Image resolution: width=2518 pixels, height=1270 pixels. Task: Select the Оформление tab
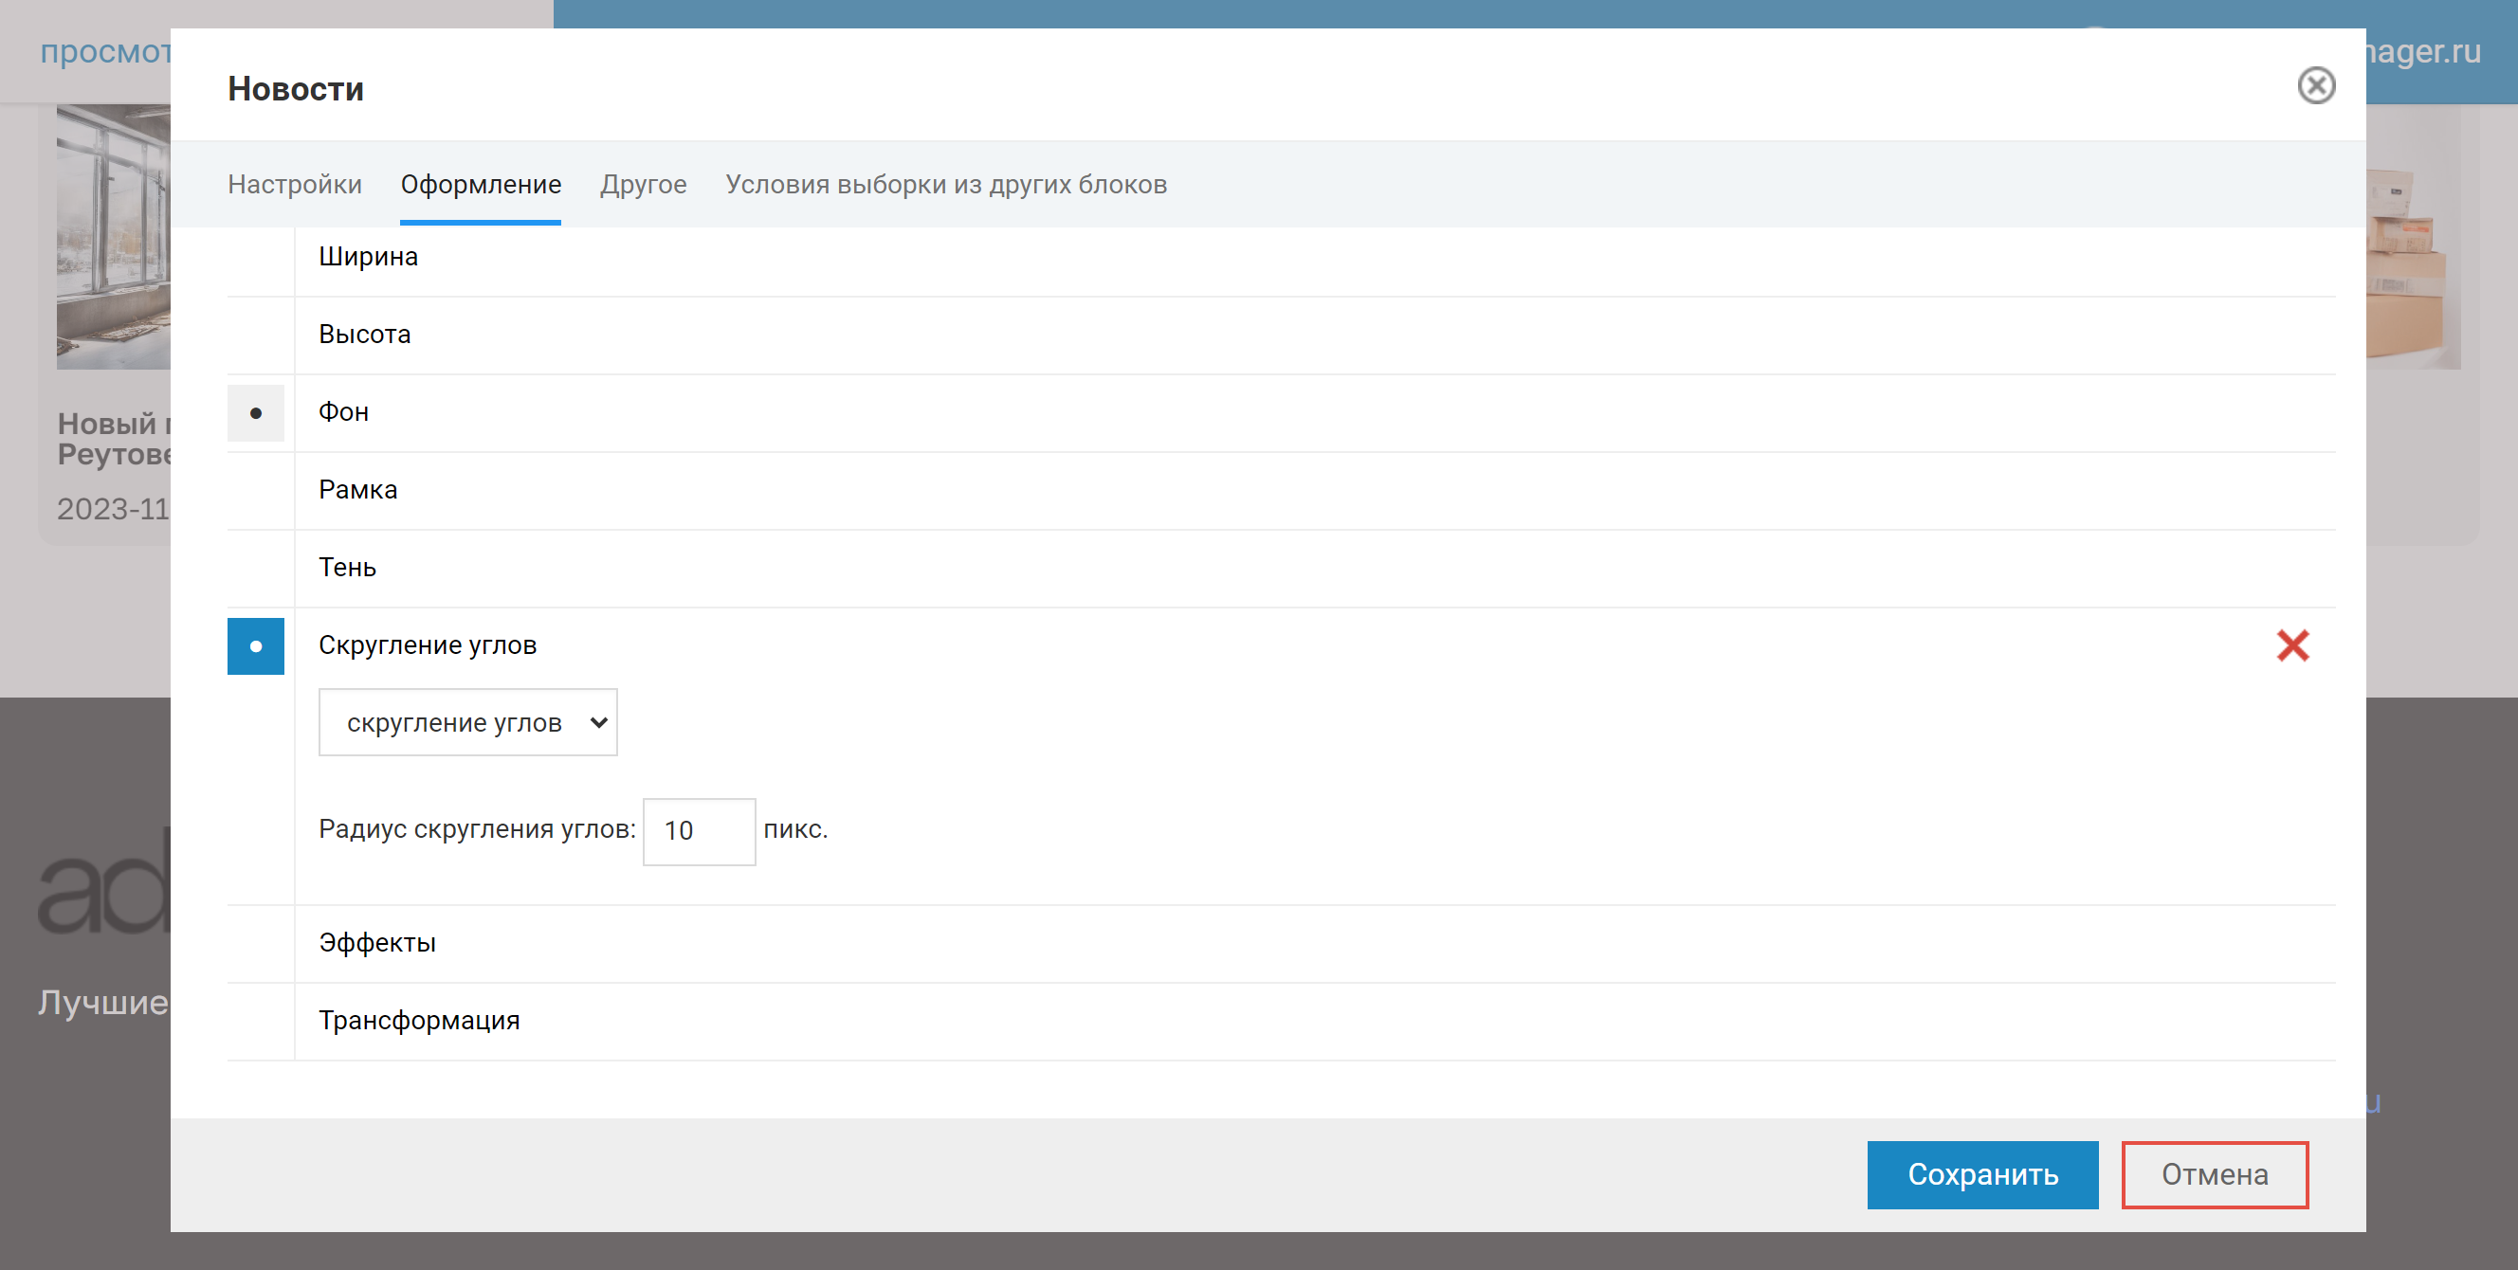480,185
